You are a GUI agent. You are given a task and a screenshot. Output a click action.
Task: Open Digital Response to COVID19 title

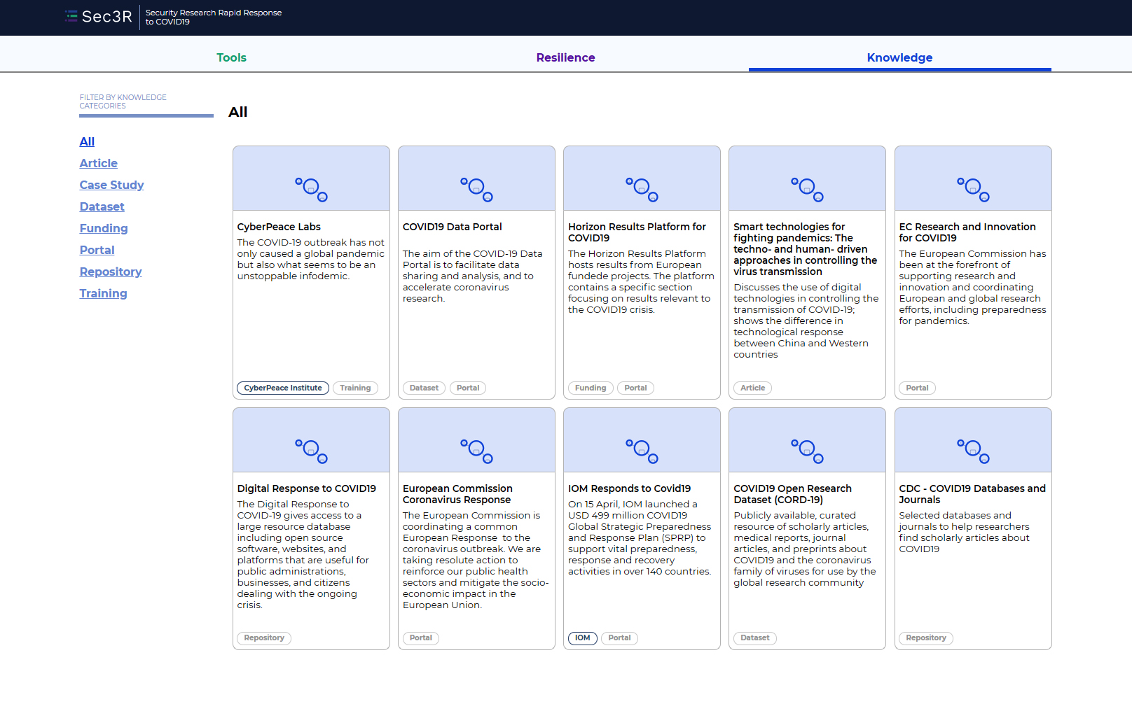point(306,488)
